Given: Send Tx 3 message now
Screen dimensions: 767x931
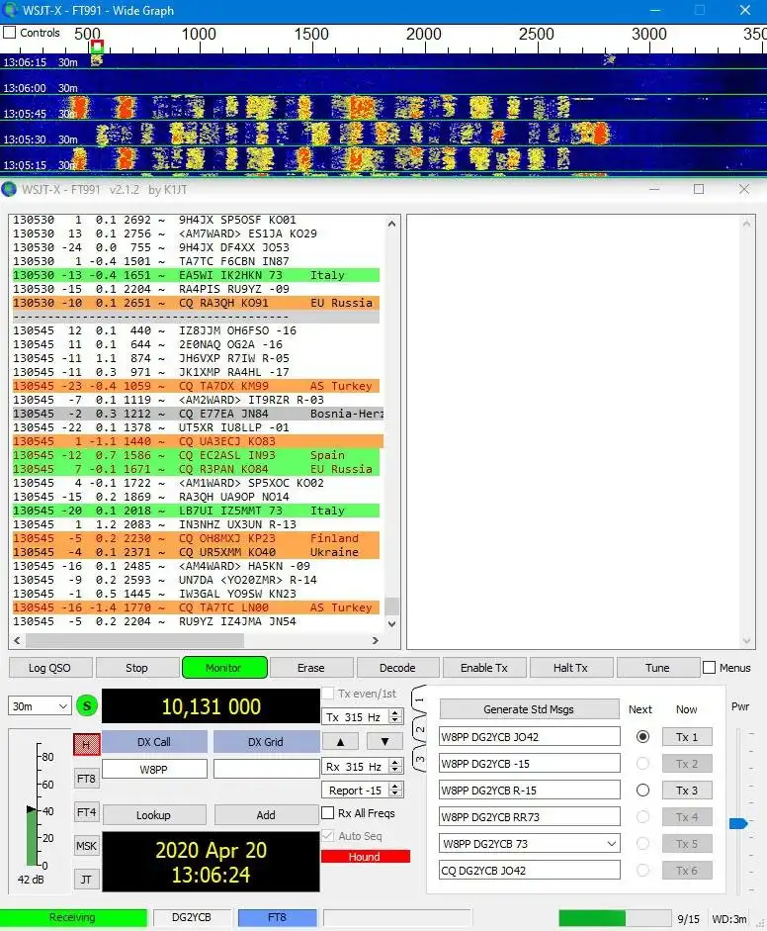Looking at the screenshot, I should click(x=687, y=790).
